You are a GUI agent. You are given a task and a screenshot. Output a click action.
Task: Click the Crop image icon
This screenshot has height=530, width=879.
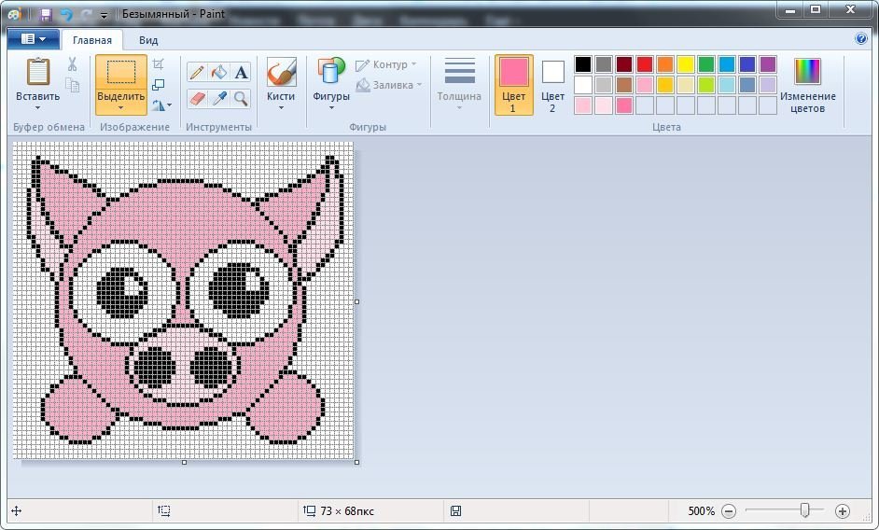(x=159, y=64)
